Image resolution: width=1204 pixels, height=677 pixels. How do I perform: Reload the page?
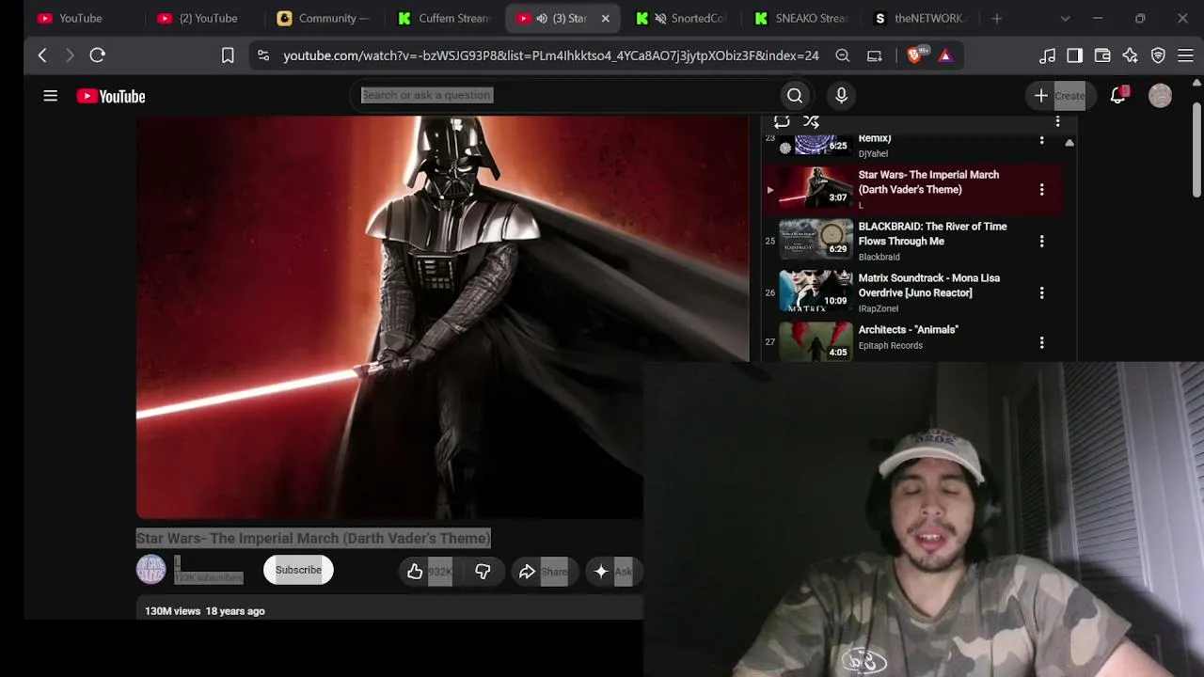click(x=97, y=55)
